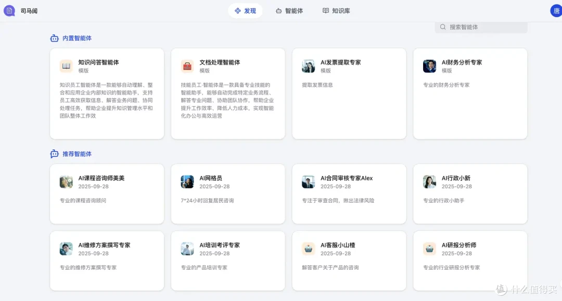Click 模版 label under AI财务分析专家
Viewport: 562px width, 301px height.
446,71
